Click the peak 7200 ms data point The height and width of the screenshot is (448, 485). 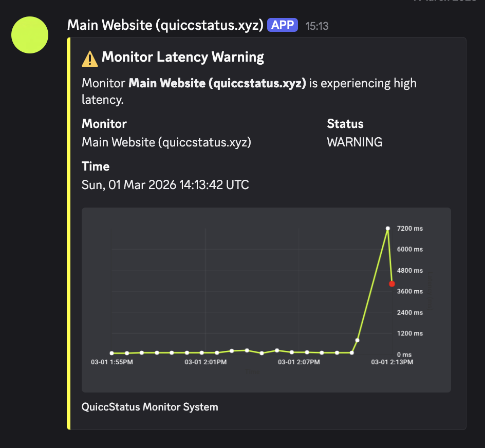point(388,228)
